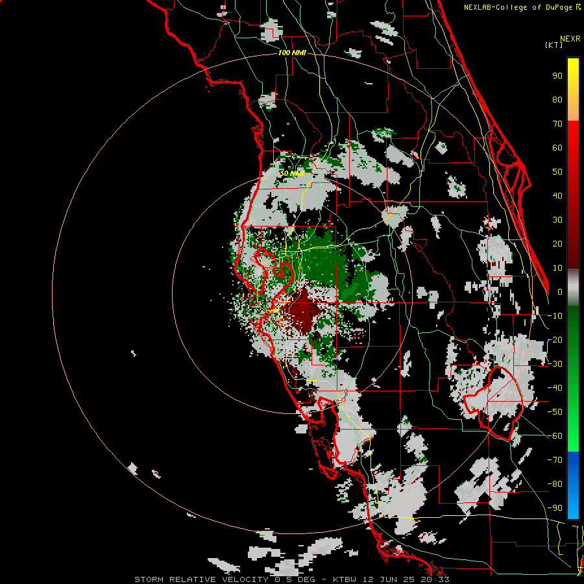Click the -60 value on velocity scale
The height and width of the screenshot is (584, 584).
555,436
